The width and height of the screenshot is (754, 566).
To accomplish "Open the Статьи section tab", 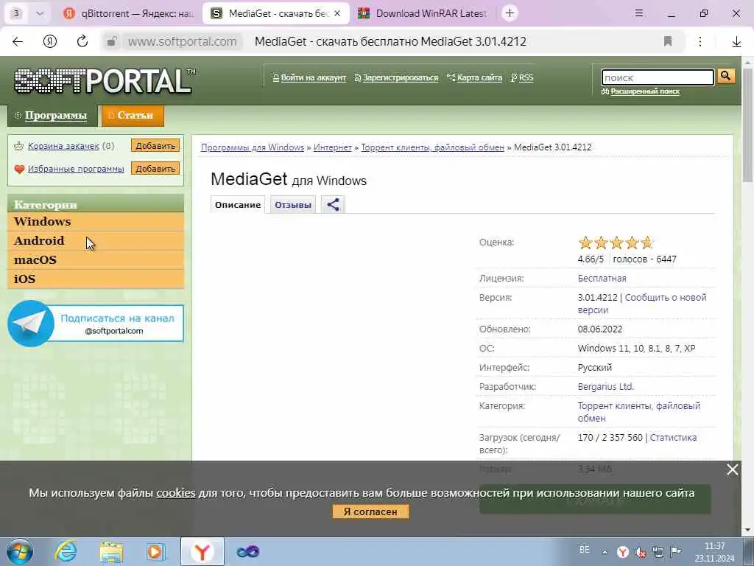I will coord(133,116).
